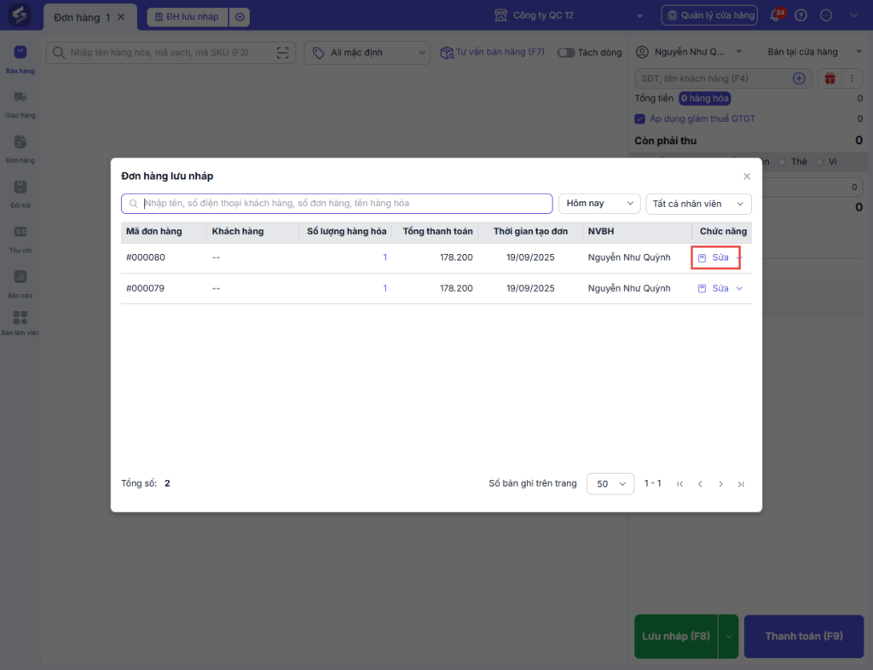Open the Báo cáo sidebar section
Image resolution: width=873 pixels, height=670 pixels.
tap(20, 285)
